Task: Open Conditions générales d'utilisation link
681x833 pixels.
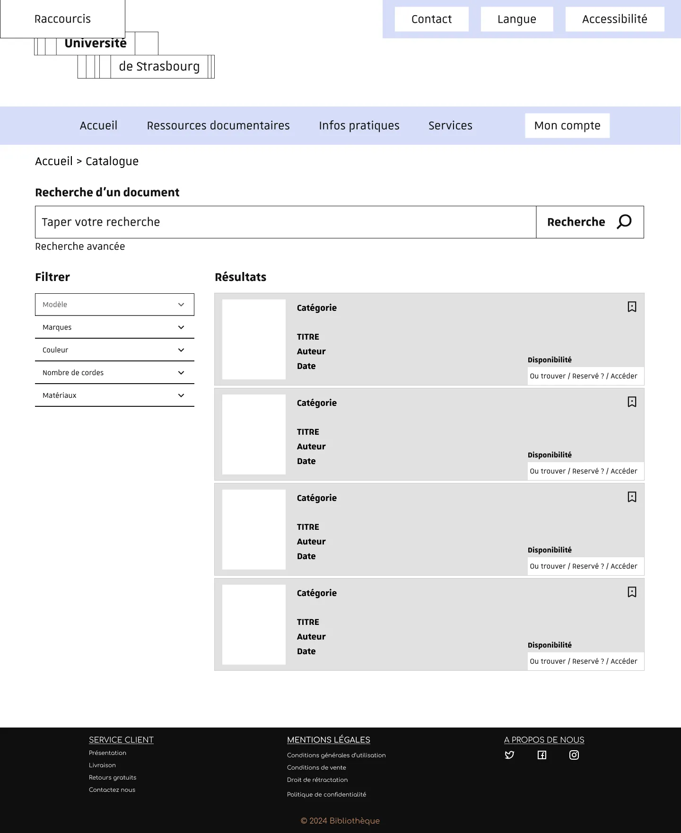Action: [336, 755]
